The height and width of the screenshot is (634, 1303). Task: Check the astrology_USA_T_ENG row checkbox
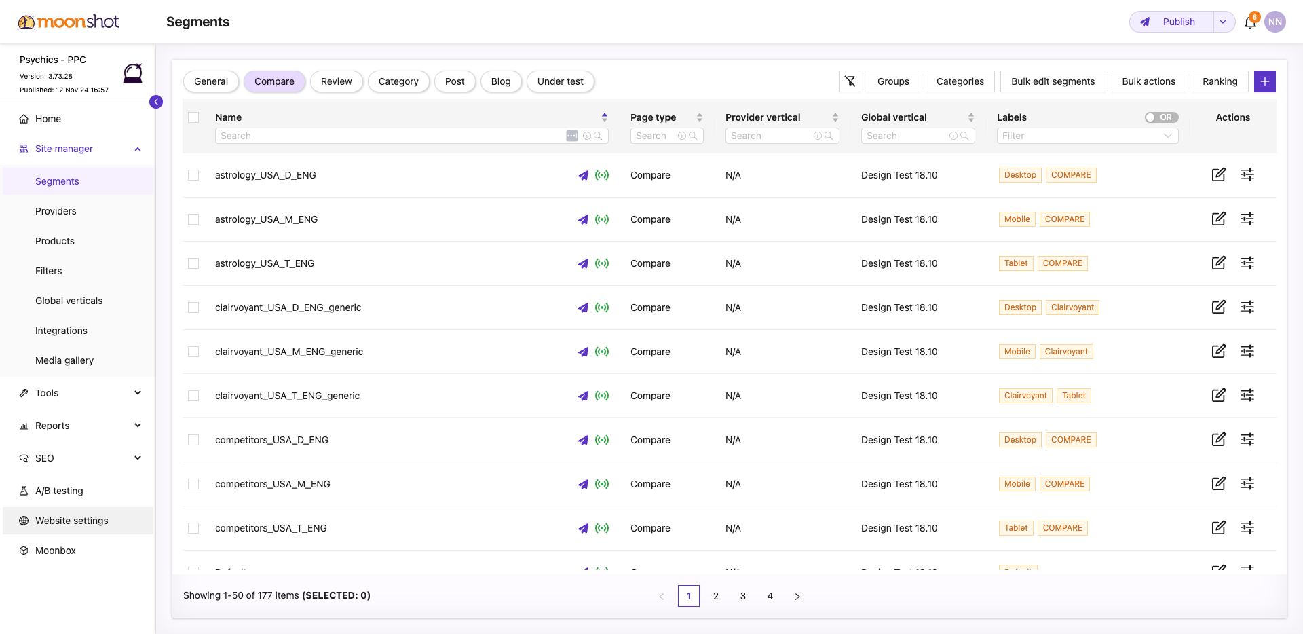pyautogui.click(x=193, y=263)
